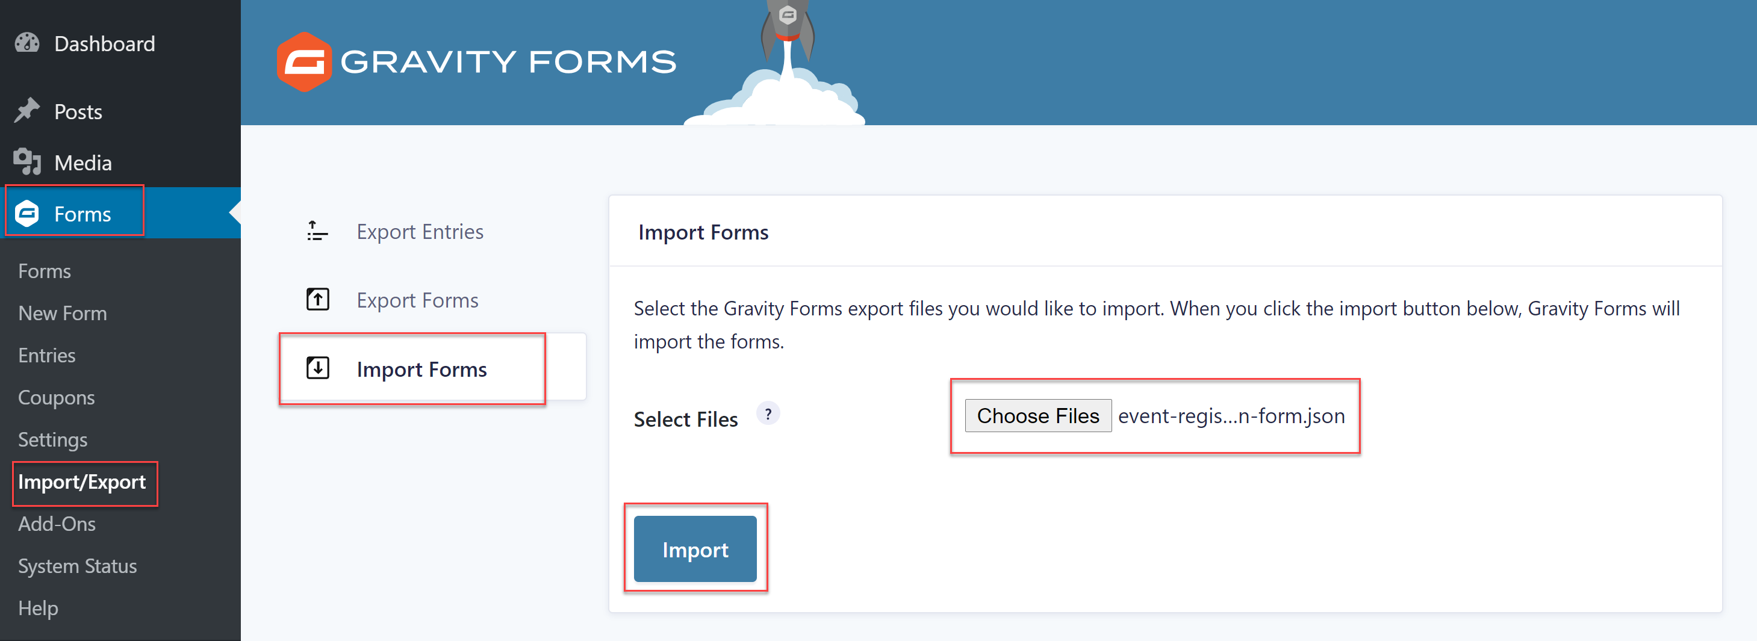This screenshot has width=1757, height=641.
Task: Click the Gravity Forms header title text
Action: tap(508, 62)
